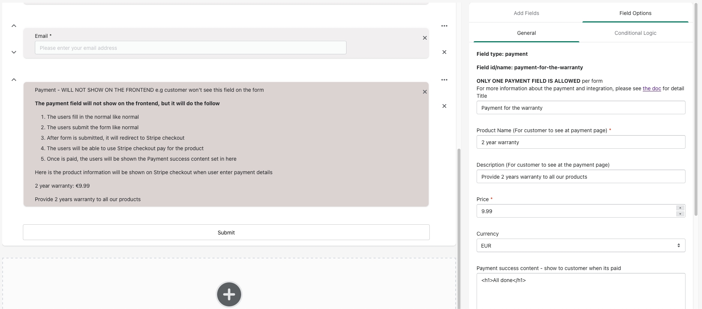Decrease Price with stepper down arrow

pyautogui.click(x=680, y=214)
